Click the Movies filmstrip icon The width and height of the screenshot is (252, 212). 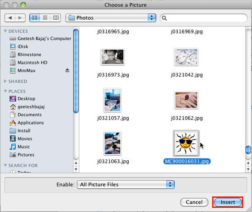(13, 139)
